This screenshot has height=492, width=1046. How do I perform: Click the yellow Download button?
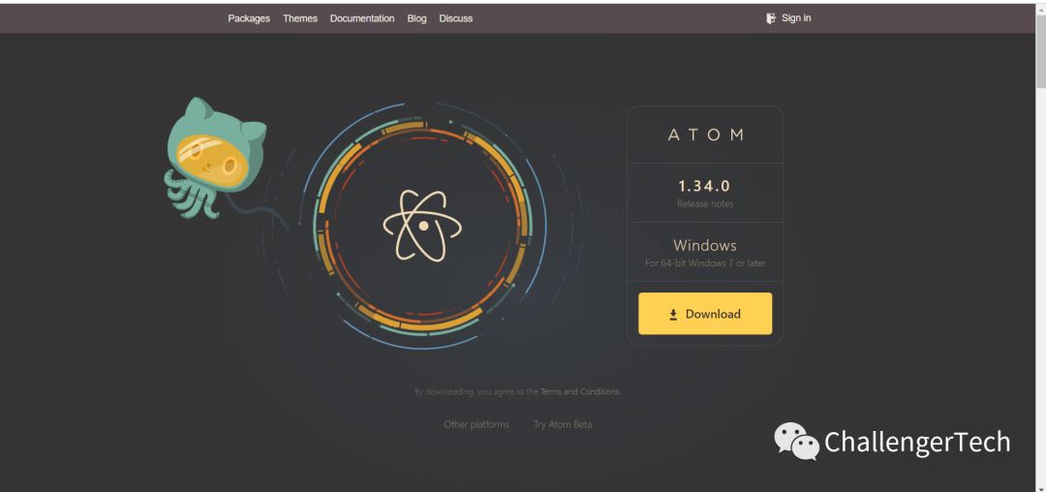705,314
